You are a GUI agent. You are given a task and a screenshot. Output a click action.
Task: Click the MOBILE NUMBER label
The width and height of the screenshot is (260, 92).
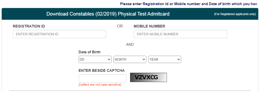[x=149, y=26]
